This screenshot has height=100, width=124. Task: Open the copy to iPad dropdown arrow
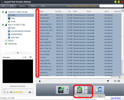click(68, 90)
